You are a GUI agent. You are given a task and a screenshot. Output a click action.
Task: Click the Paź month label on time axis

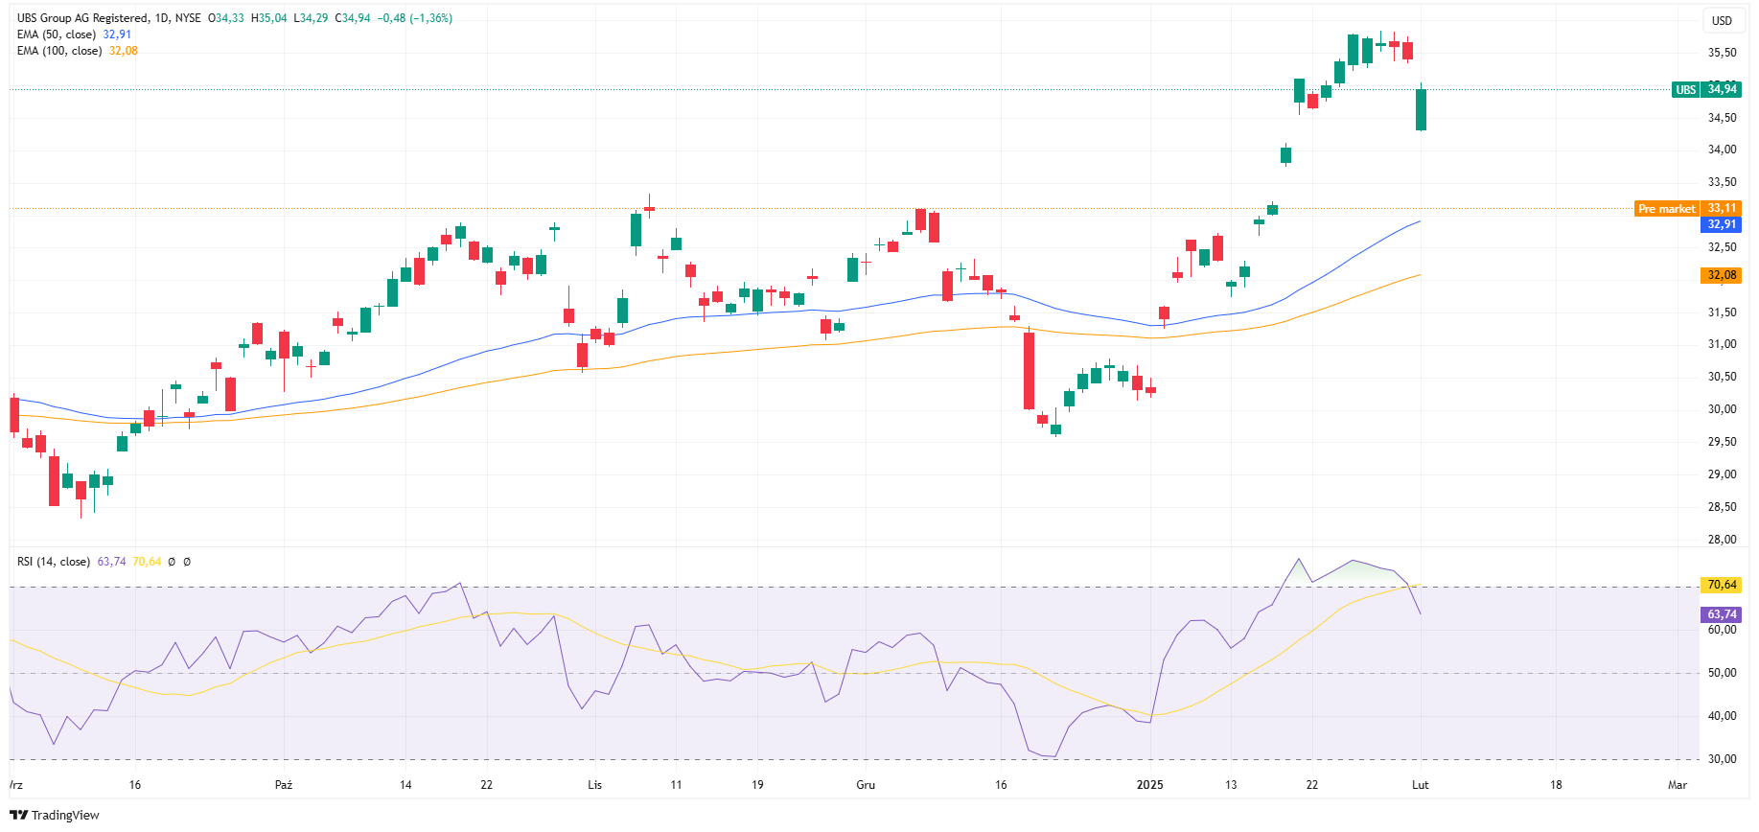coord(284,785)
